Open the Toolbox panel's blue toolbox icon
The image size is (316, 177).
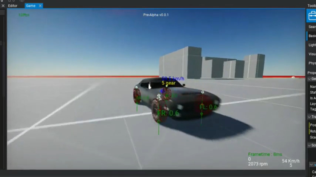(312, 16)
